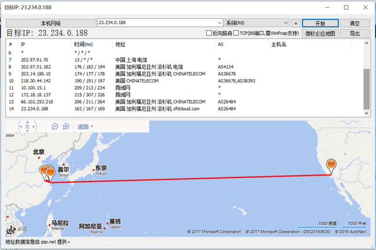Click the AS column header
This screenshot has height=250, width=376.
(x=220, y=44)
